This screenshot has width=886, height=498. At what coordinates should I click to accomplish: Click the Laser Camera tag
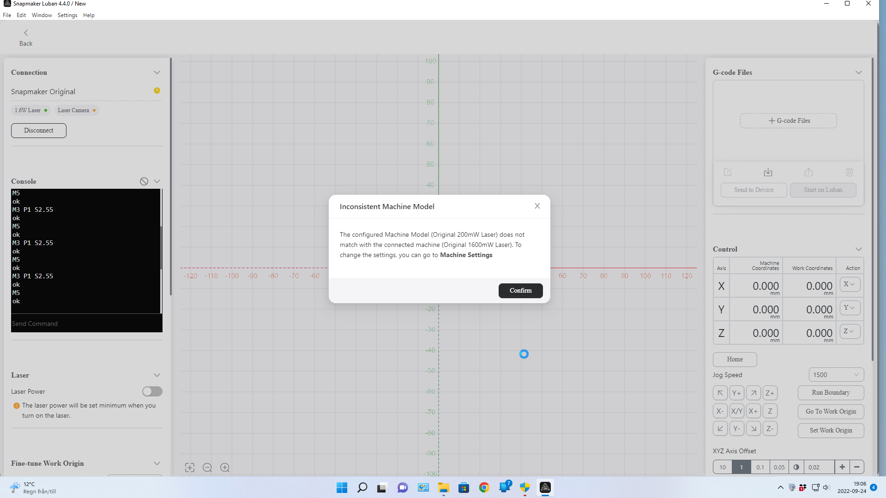77,110
